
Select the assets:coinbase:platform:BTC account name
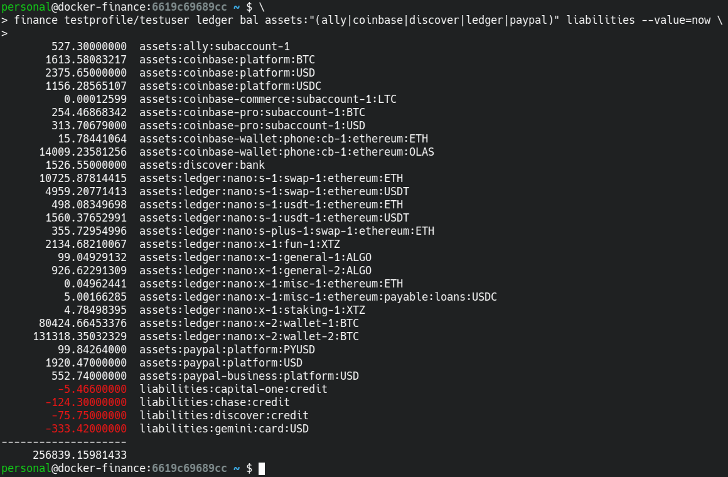click(227, 60)
